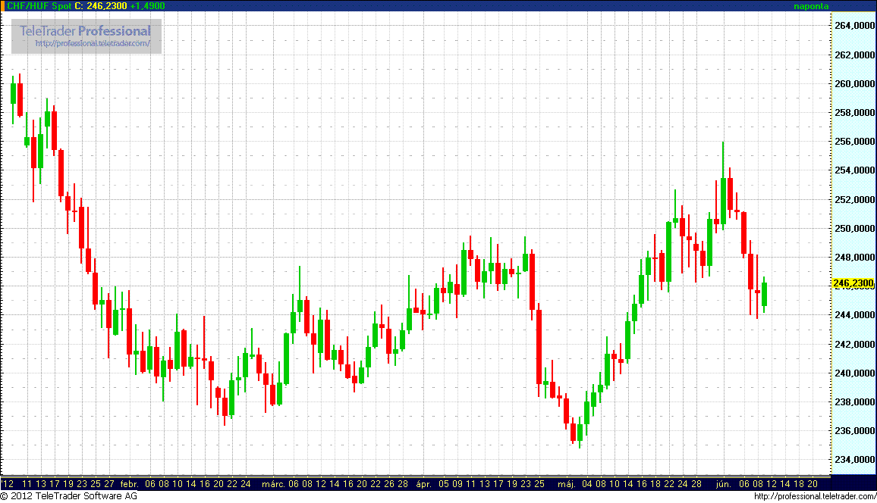Click the jún. month label on time axis

(724, 484)
